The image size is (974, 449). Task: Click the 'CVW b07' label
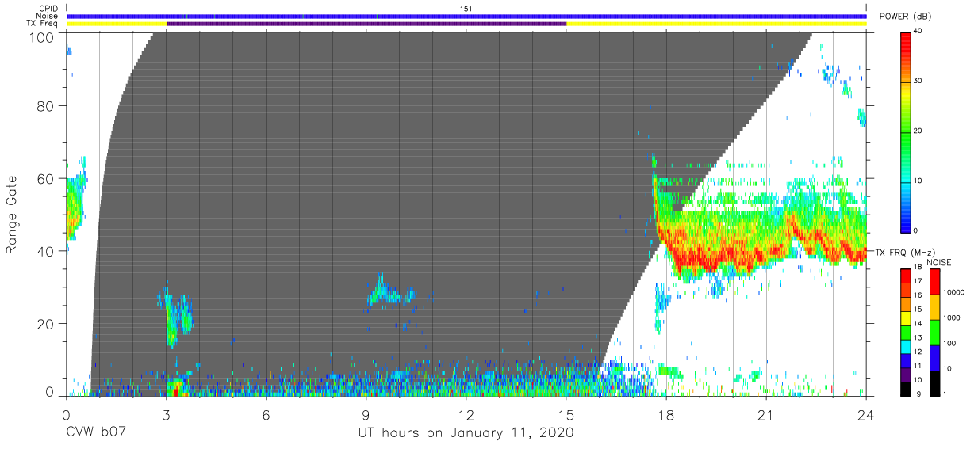(x=95, y=432)
